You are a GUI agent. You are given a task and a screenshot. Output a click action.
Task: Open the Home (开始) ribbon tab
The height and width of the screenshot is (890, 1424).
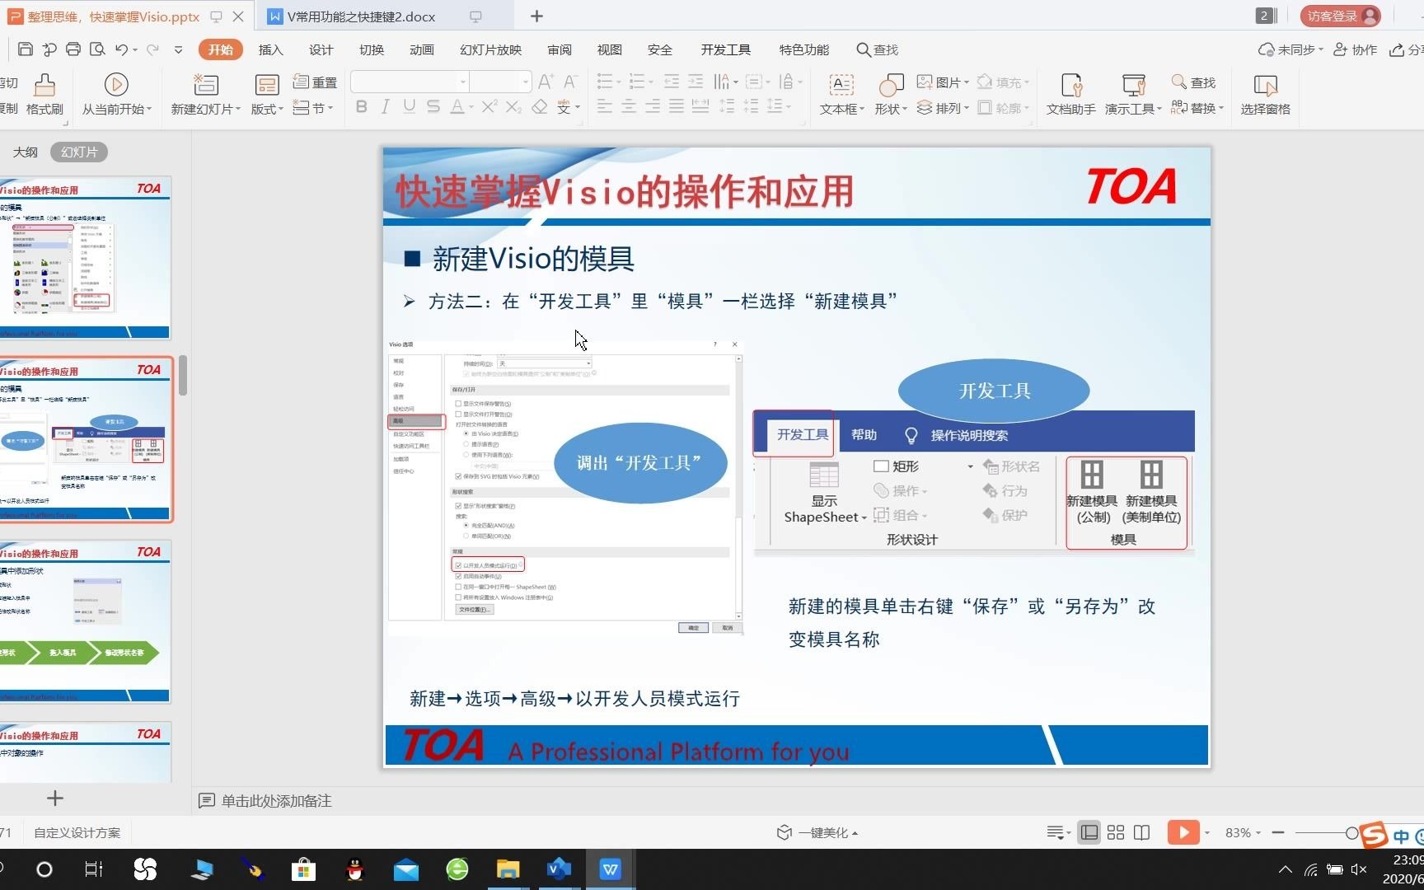(x=221, y=49)
